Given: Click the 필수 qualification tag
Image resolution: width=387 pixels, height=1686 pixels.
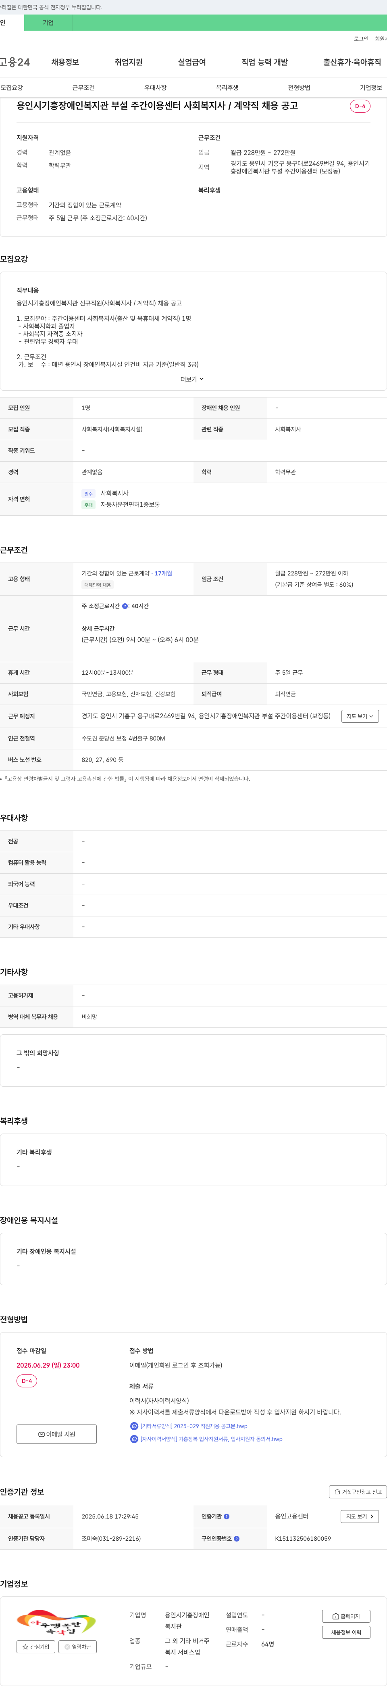Looking at the screenshot, I should [89, 494].
